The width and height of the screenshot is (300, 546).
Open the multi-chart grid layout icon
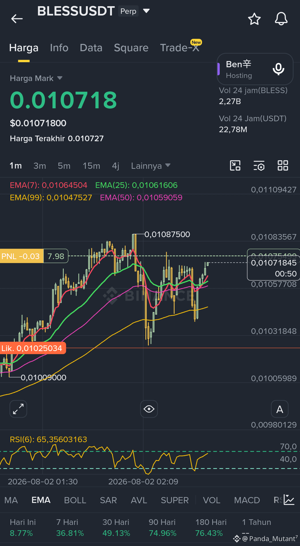pyautogui.click(x=283, y=165)
